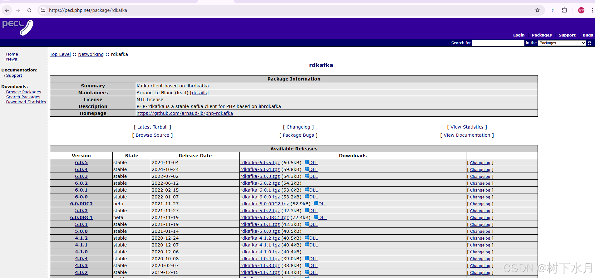Open the Package Bugs link

(298, 135)
